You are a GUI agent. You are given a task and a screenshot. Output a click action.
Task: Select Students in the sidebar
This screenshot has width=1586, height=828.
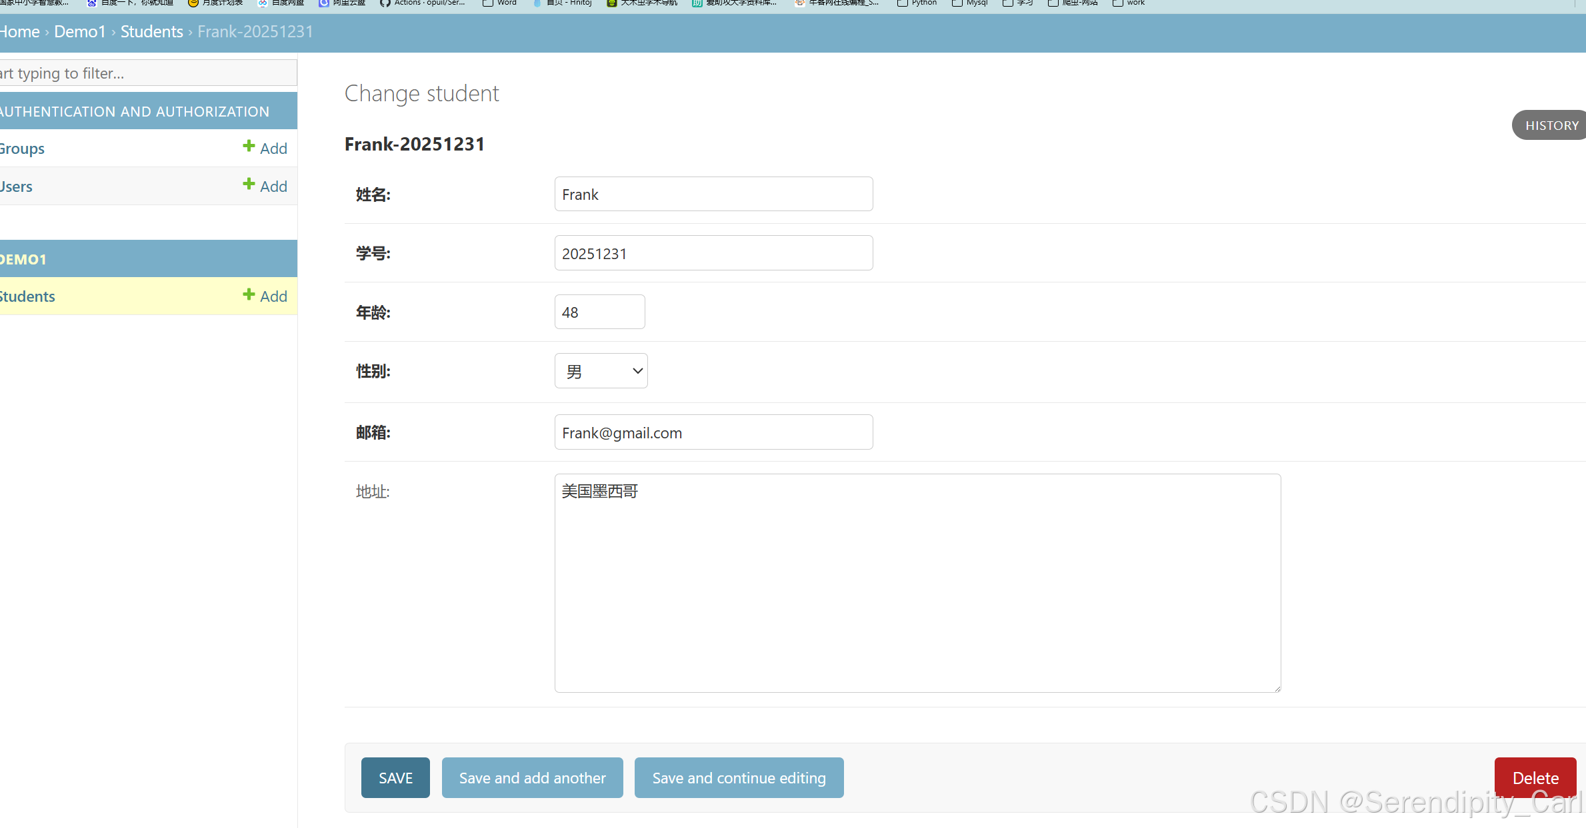click(27, 296)
